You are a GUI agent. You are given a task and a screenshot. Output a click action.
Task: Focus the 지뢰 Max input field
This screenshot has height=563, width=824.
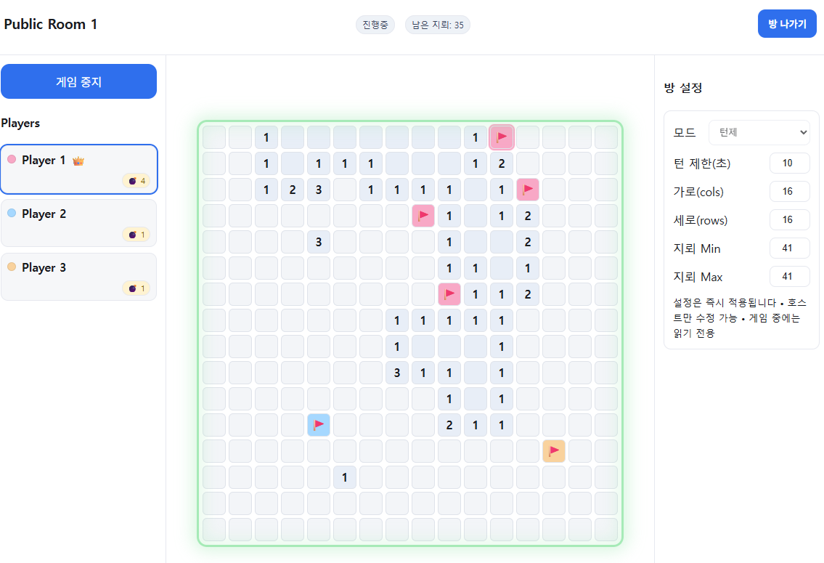(x=789, y=277)
